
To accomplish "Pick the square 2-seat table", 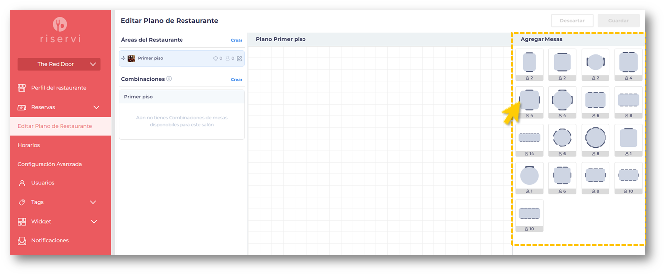I will coord(562,64).
